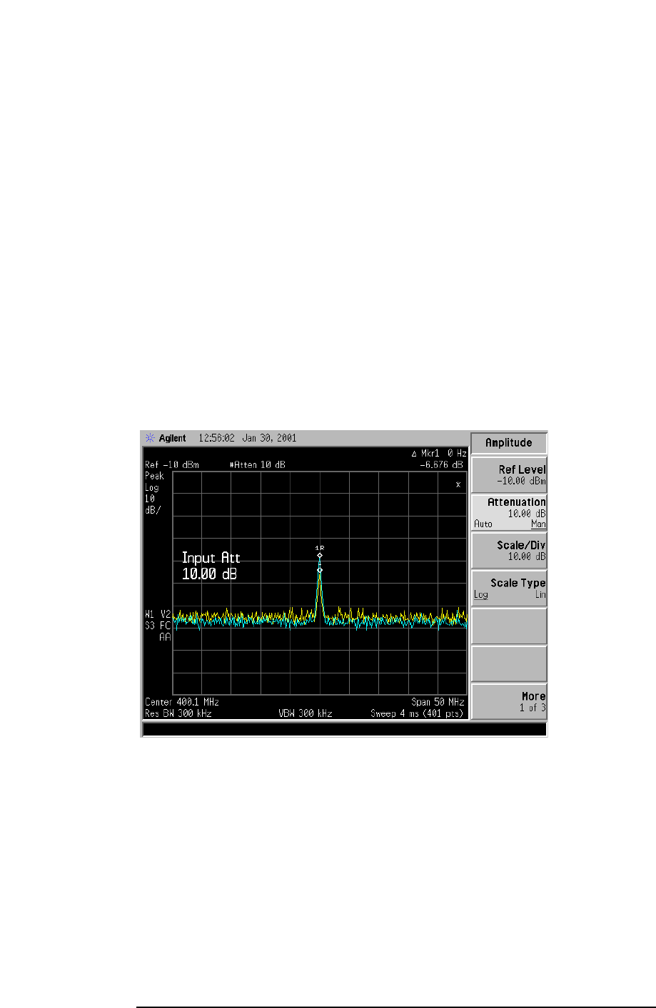The height and width of the screenshot is (1008, 656).
Task: Open the Scale/Div softkey
Action: (x=509, y=550)
